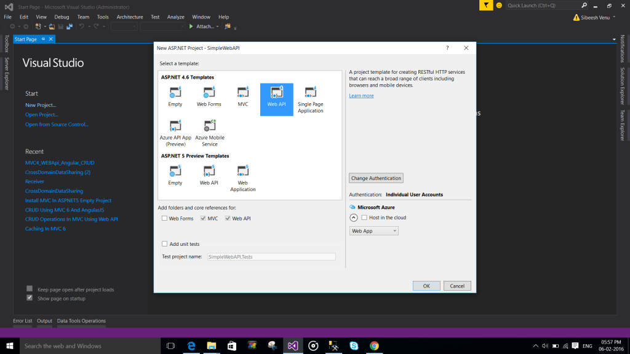The height and width of the screenshot is (354, 630).
Task: Choose the Web Forms template icon
Action: pos(209,93)
